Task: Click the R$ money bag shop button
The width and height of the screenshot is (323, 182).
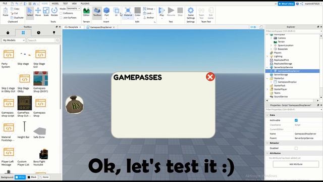Action: 74,105
